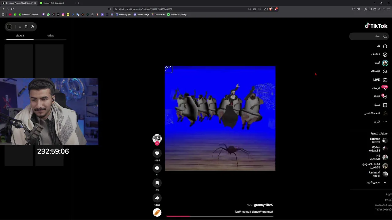Click the corner icon on the video
Viewport: 392px width, 220px height.
pos(168,69)
